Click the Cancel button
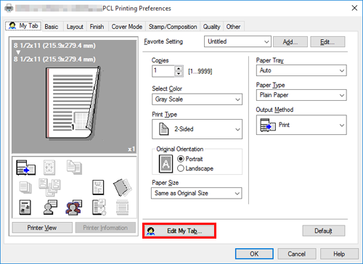The width and height of the screenshot is (363, 264). [297, 254]
